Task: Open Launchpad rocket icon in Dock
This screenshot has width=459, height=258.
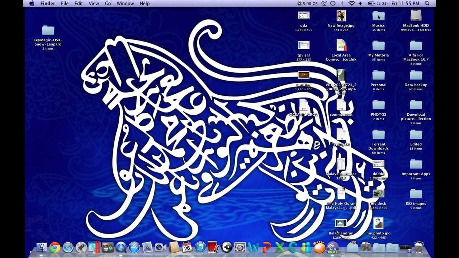Action: pyautogui.click(x=81, y=247)
